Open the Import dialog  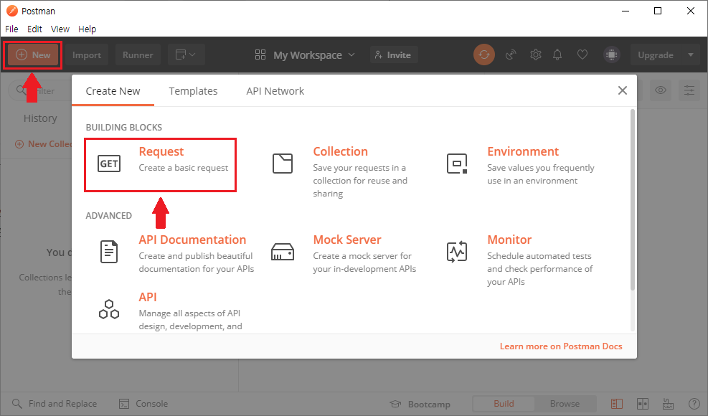coord(86,55)
